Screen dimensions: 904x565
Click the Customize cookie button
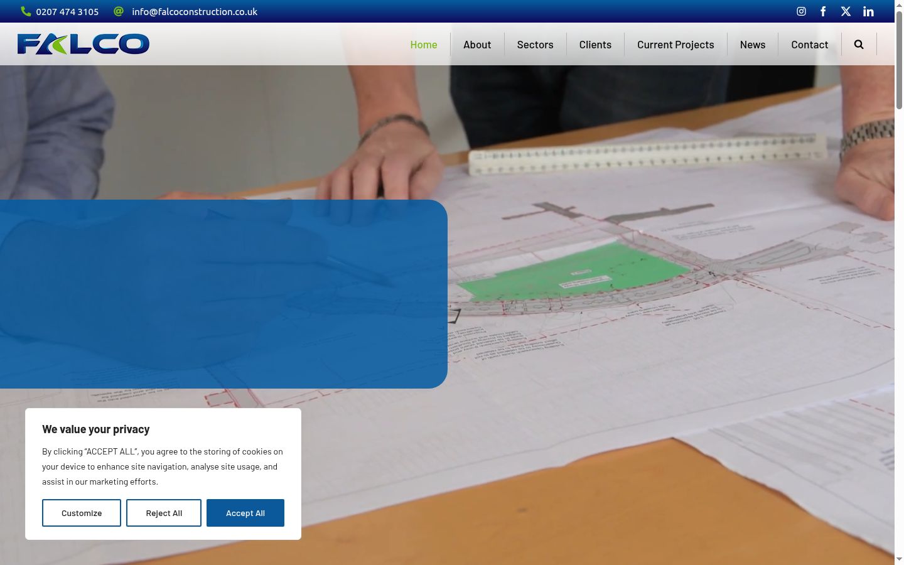(x=82, y=513)
